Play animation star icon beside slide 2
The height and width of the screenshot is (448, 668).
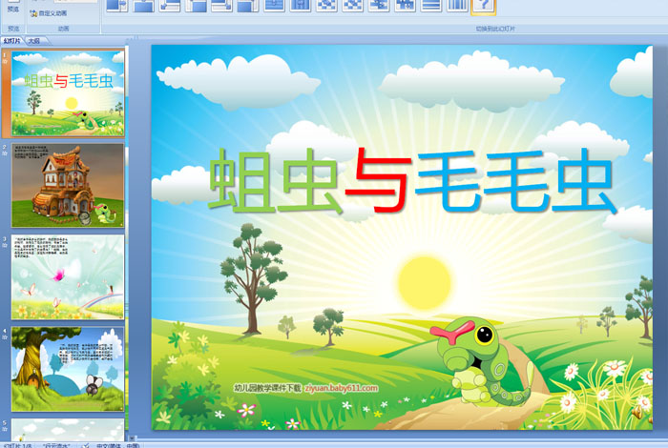coord(5,153)
